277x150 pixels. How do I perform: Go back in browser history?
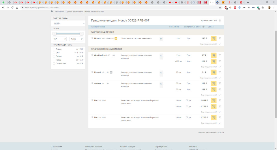[3, 7]
